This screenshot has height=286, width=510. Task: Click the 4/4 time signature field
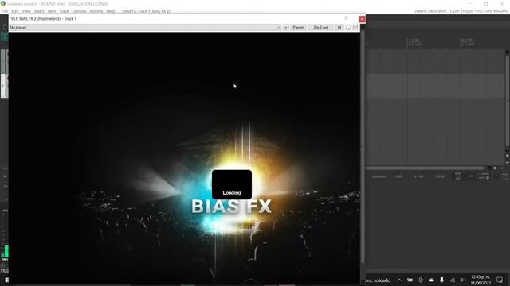(470, 176)
